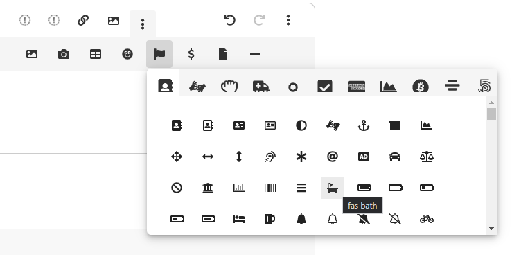Screen dimensions: 521x266
Task: Pick the sign language interpreting icon in grid
Action: coord(333,125)
